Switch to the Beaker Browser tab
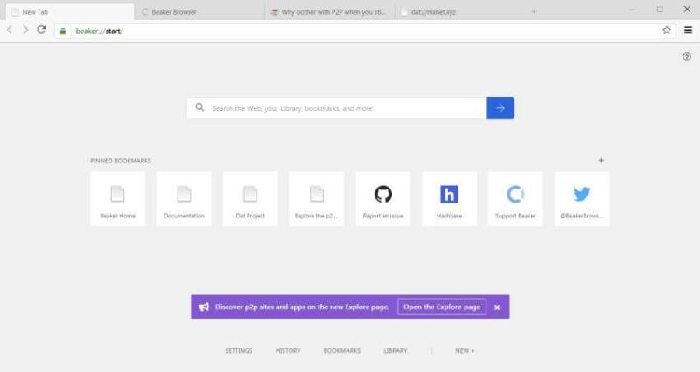The image size is (700, 372). pos(197,12)
